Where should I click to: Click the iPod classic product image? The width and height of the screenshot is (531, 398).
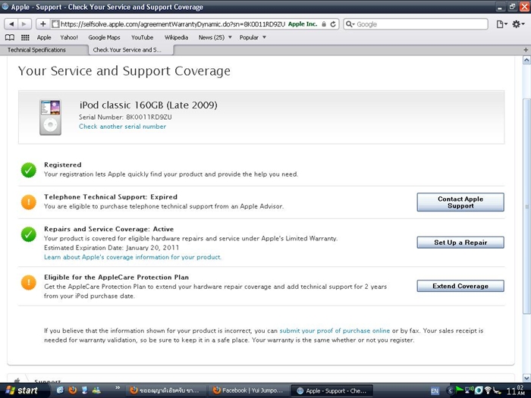tap(50, 117)
